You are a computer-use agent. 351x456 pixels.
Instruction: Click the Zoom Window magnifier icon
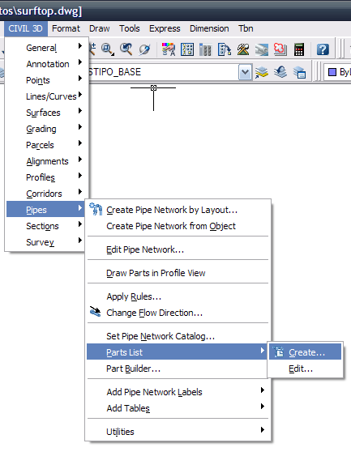point(107,49)
